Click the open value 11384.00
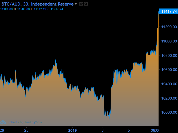The height and width of the screenshot is (133, 178). (x=6, y=9)
